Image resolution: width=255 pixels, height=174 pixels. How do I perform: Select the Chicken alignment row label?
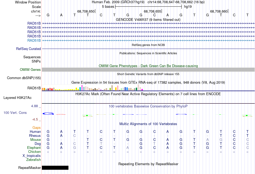34,152
